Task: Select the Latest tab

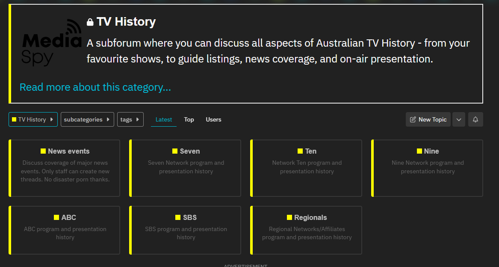Action: tap(164, 120)
